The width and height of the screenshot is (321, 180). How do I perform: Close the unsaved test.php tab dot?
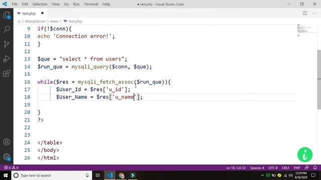pos(42,13)
